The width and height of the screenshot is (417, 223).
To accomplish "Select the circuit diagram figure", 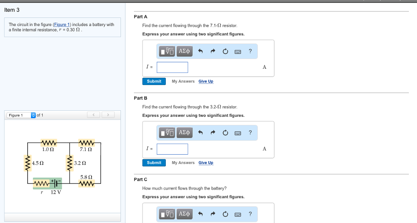I will (63, 167).
